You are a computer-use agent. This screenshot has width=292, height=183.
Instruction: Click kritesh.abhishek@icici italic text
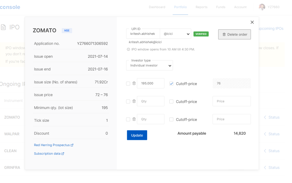[145, 42]
